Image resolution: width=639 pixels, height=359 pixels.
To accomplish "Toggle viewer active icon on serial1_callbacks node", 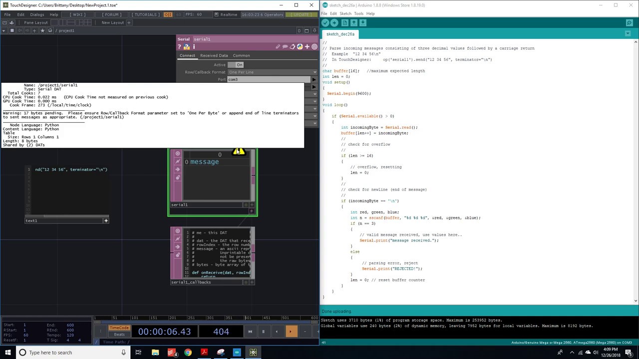I will pos(178,231).
